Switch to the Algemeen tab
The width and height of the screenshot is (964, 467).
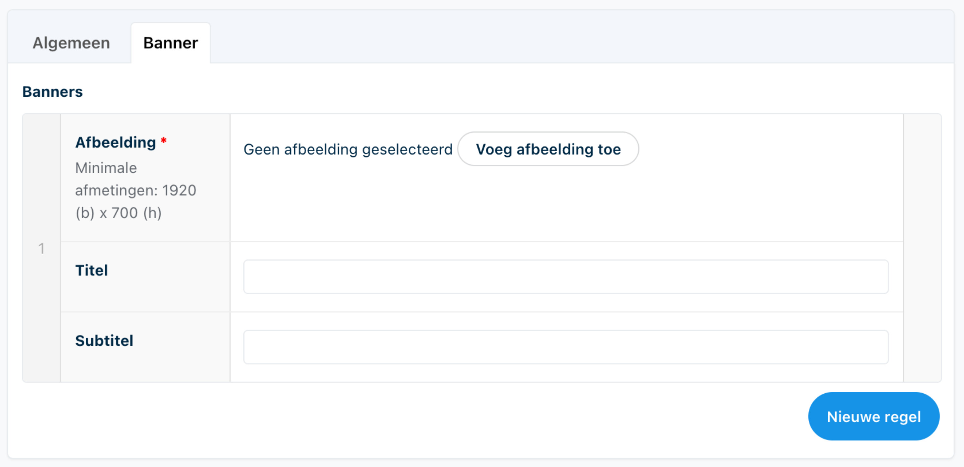click(x=71, y=43)
